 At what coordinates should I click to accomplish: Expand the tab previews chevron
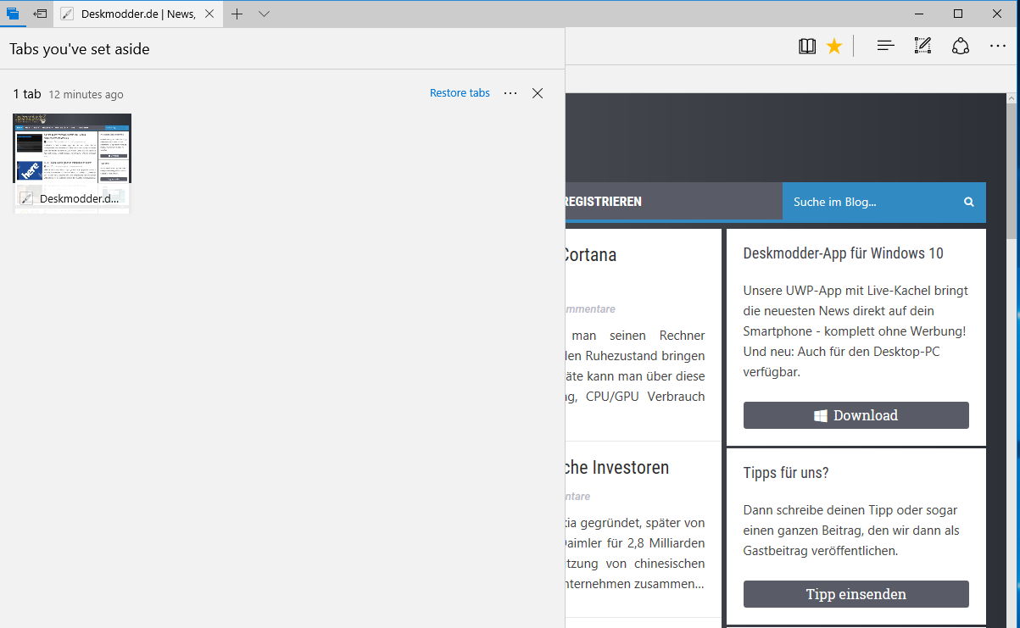pyautogui.click(x=264, y=14)
